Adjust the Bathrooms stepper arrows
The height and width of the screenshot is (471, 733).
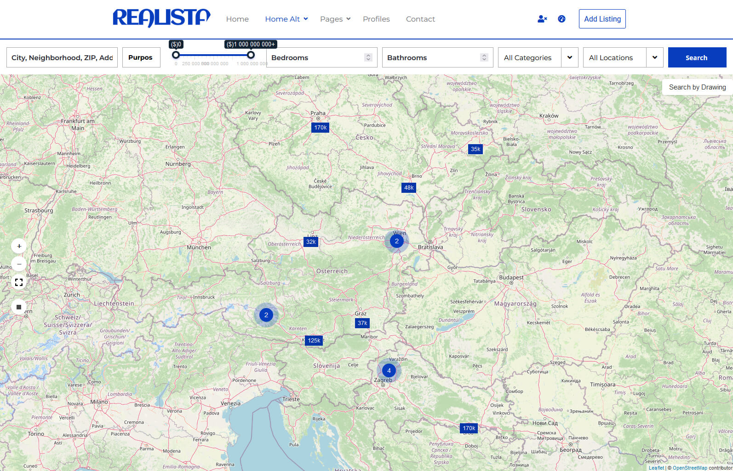click(484, 57)
